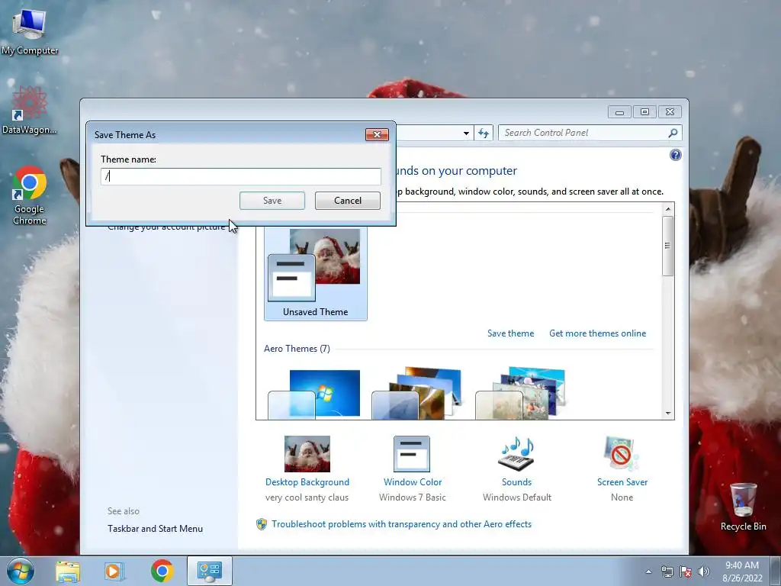The image size is (781, 586).
Task: Show hidden tray icons arrow
Action: click(648, 572)
